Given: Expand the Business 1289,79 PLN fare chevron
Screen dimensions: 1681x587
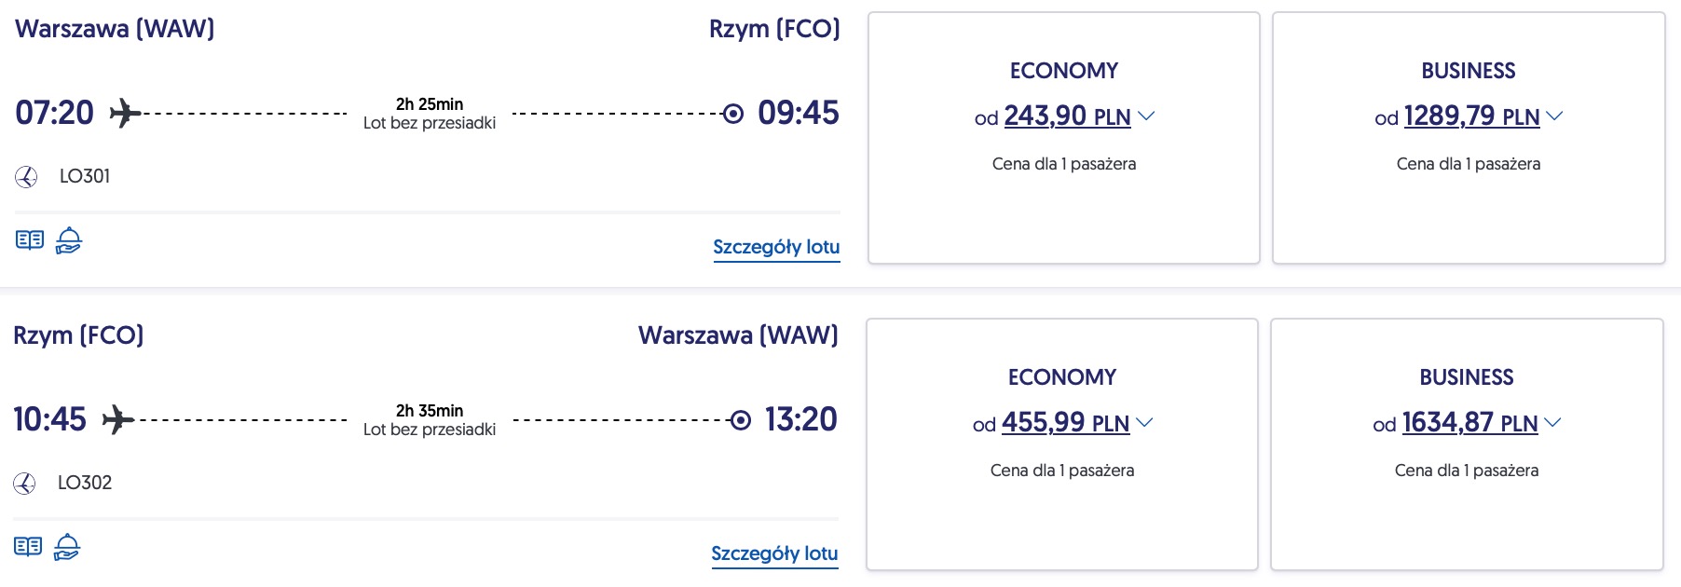Looking at the screenshot, I should [1554, 116].
